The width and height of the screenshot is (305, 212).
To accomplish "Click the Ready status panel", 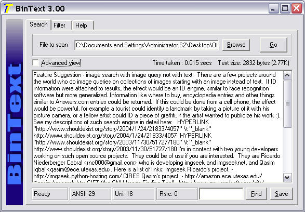I will (50, 194).
